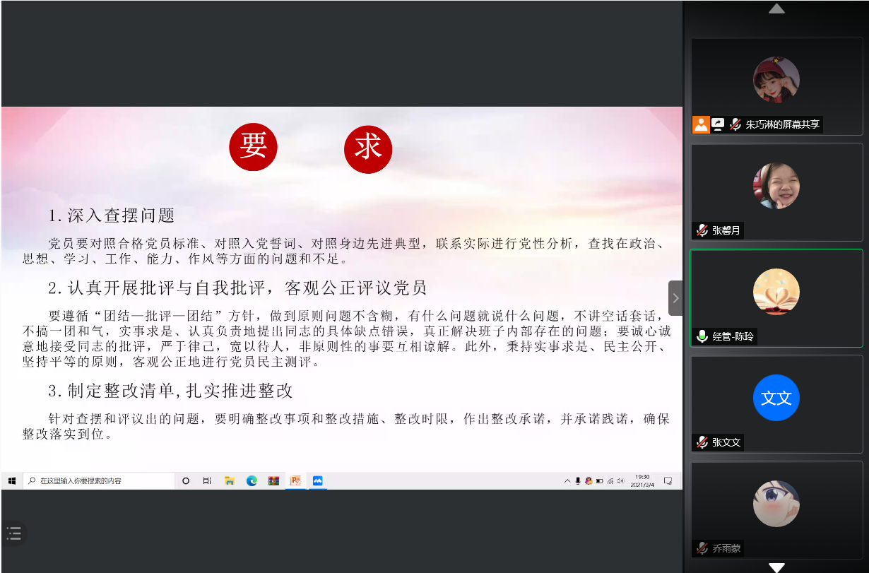Select 张馨月's video avatar
The height and width of the screenshot is (573, 869).
pos(776,186)
